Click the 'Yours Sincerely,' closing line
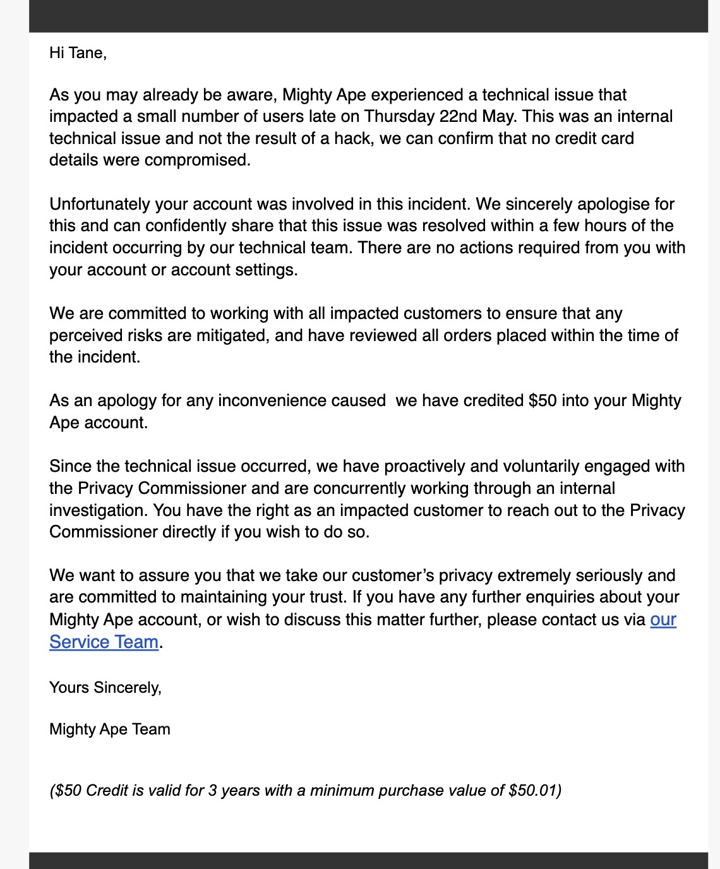720x869 pixels. tap(105, 687)
